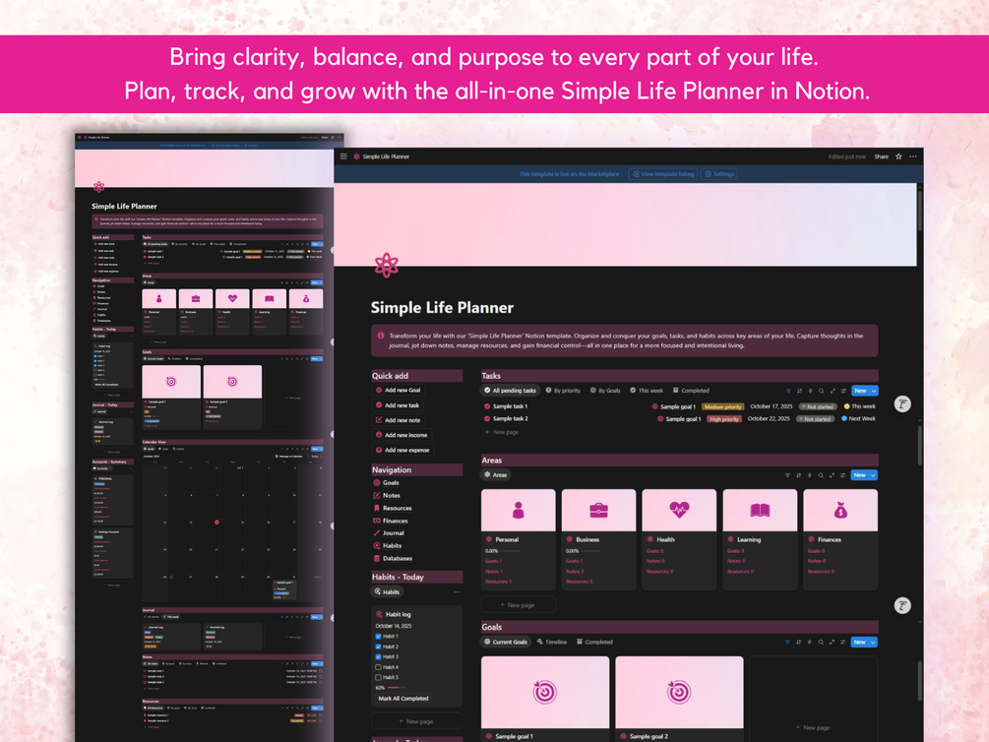Open filter icon in Tasks toolbar
The image size is (989, 742).
788,391
